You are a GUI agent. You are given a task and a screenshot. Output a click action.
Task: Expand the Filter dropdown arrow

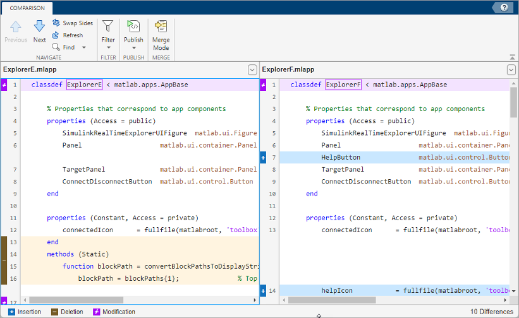(108, 48)
